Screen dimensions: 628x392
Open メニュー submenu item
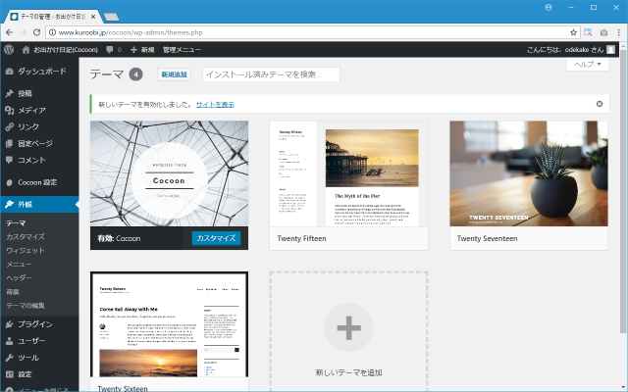(x=19, y=264)
